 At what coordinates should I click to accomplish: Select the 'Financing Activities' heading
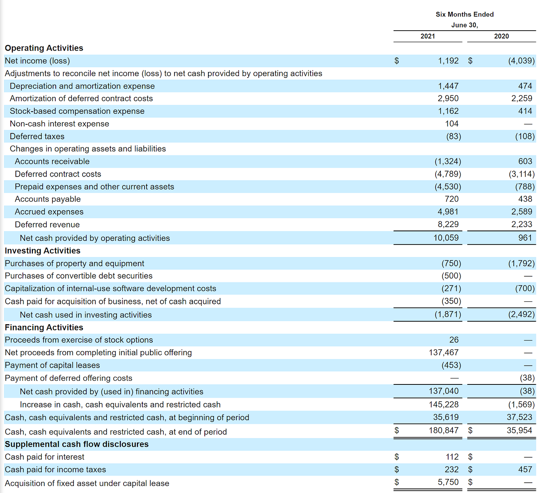point(44,328)
